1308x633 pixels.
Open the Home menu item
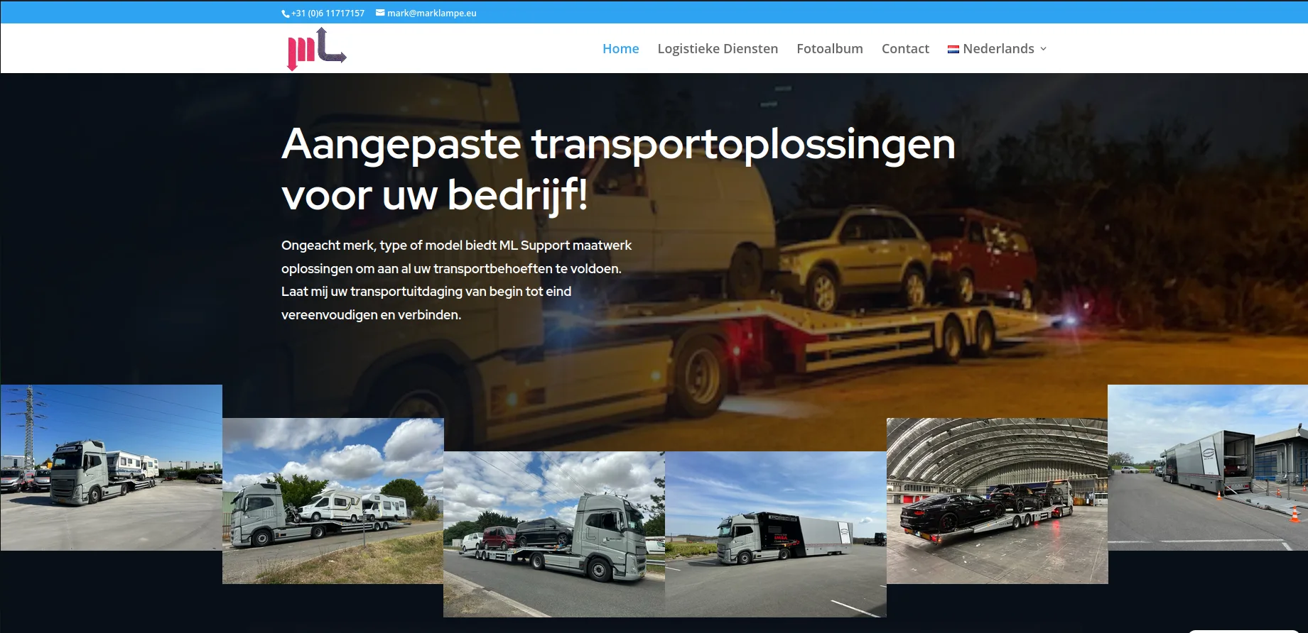pos(621,48)
